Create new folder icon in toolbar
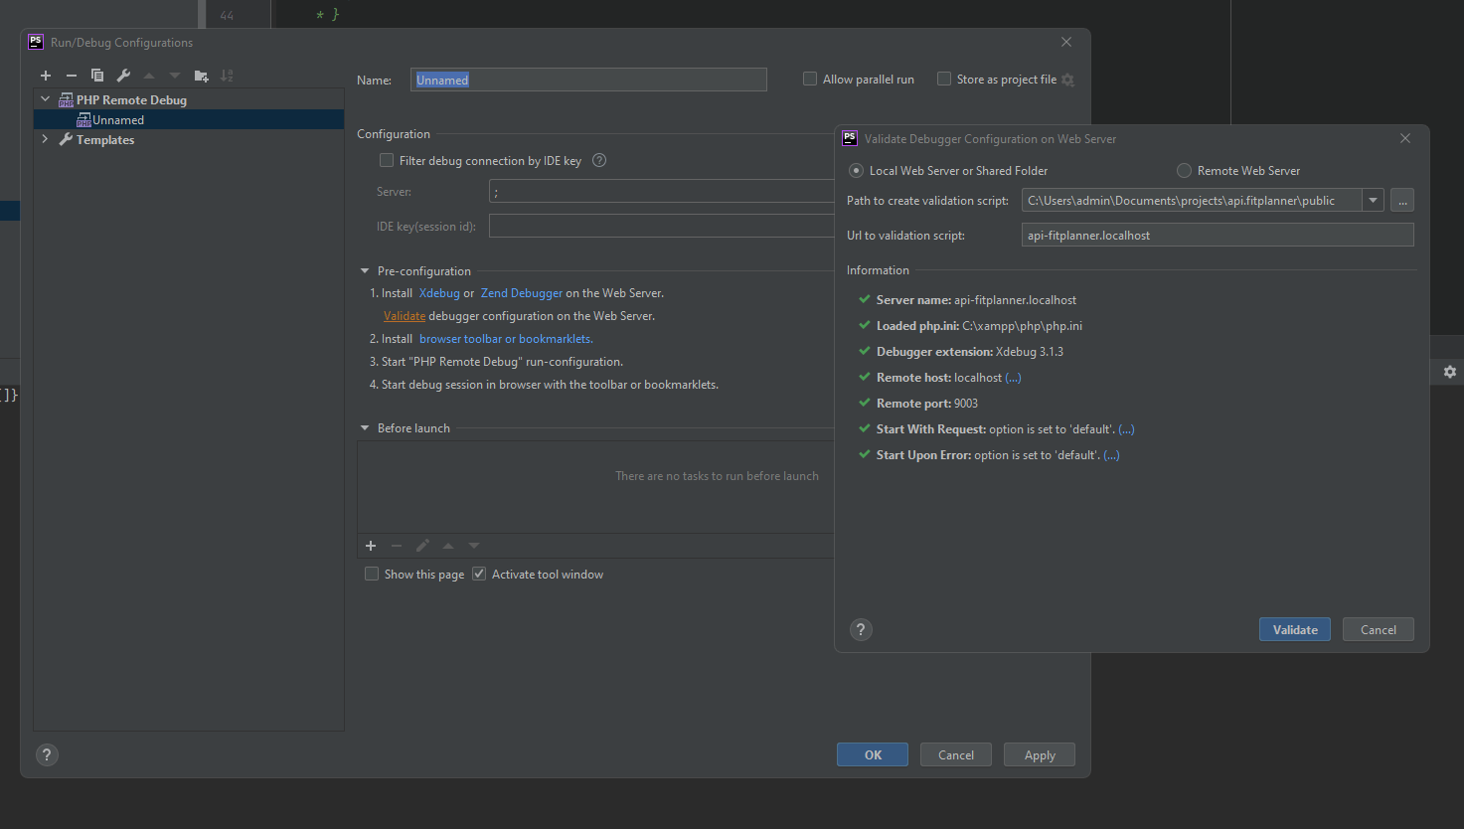 (x=202, y=76)
